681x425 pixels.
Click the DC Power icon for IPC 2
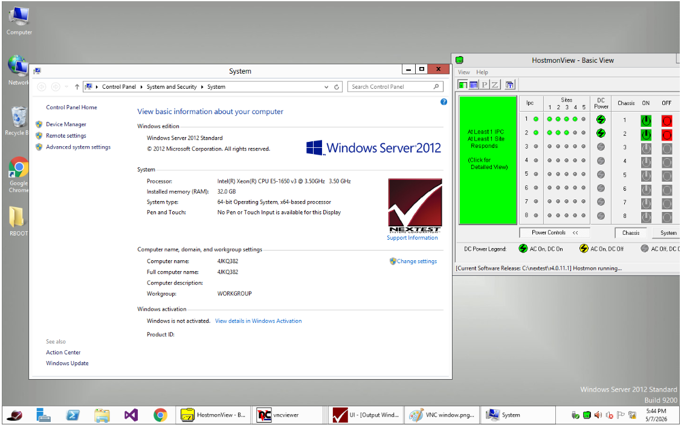601,133
